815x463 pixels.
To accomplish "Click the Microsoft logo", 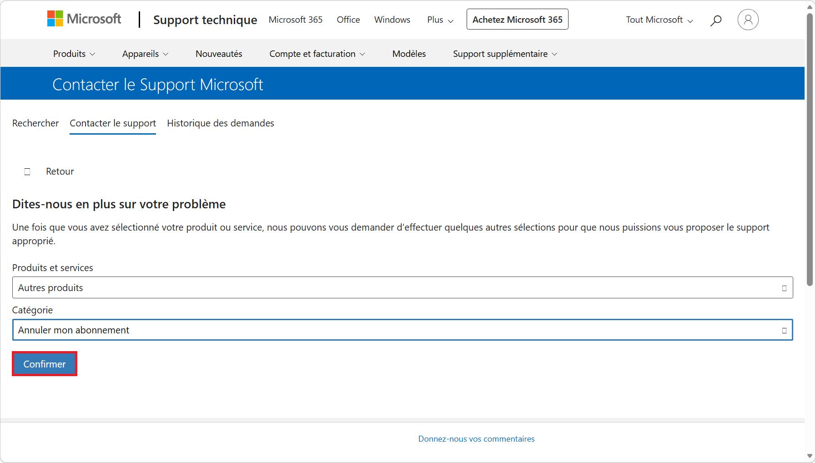I will point(84,19).
